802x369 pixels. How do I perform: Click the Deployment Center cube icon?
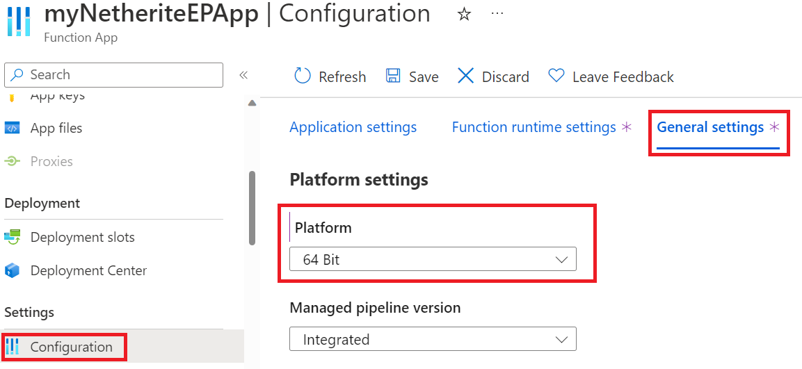(x=13, y=270)
